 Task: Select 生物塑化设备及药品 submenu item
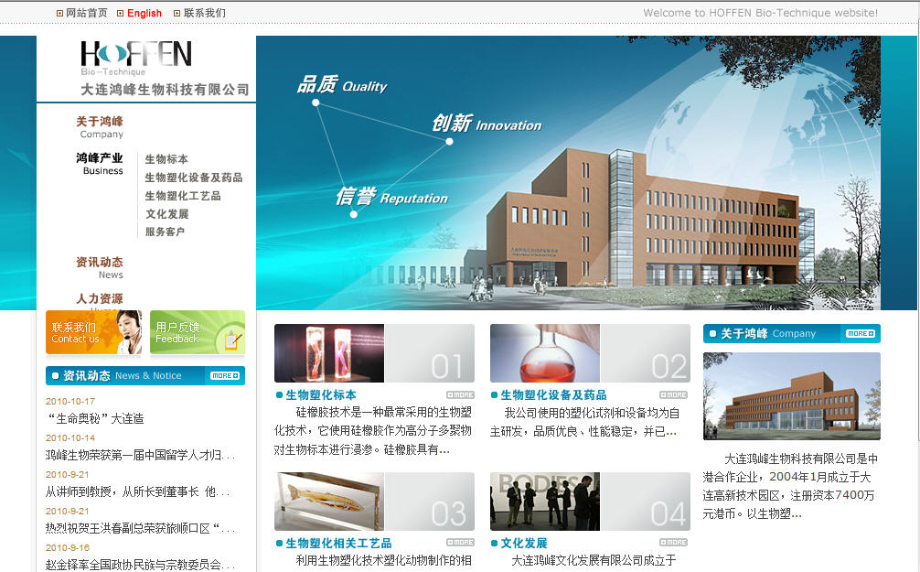pyautogui.click(x=193, y=178)
